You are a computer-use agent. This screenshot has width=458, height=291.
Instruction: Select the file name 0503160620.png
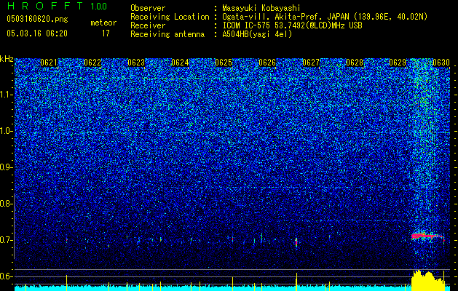37,19
